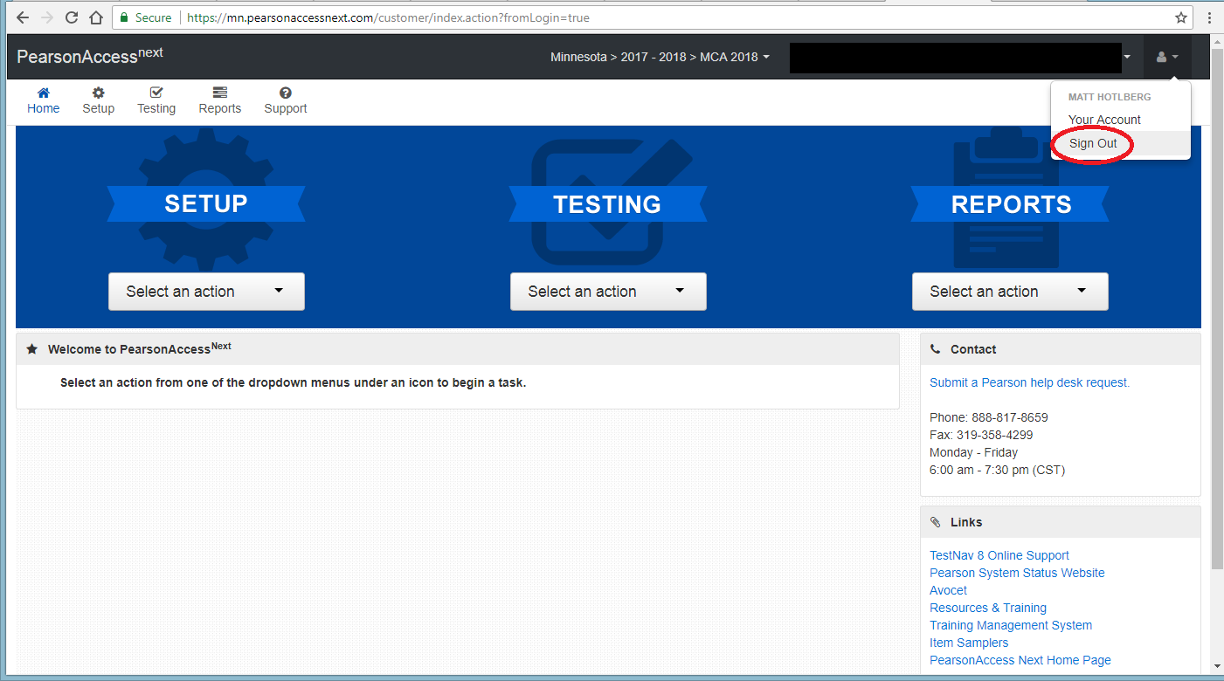Choose Your Account in user menu
The height and width of the screenshot is (681, 1224).
click(x=1104, y=120)
